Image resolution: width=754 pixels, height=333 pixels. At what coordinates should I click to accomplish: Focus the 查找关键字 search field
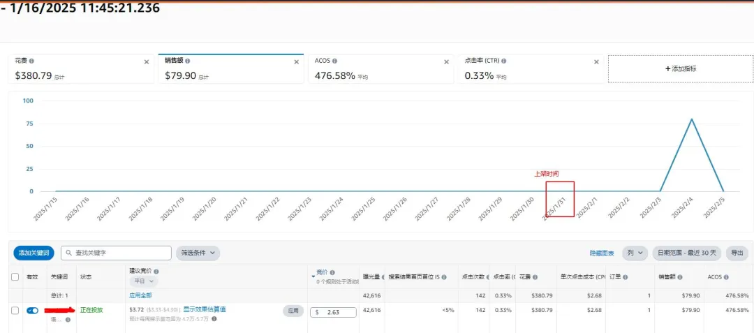coord(116,253)
